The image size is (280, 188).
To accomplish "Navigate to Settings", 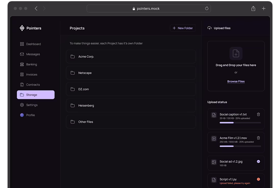I will (32, 105).
